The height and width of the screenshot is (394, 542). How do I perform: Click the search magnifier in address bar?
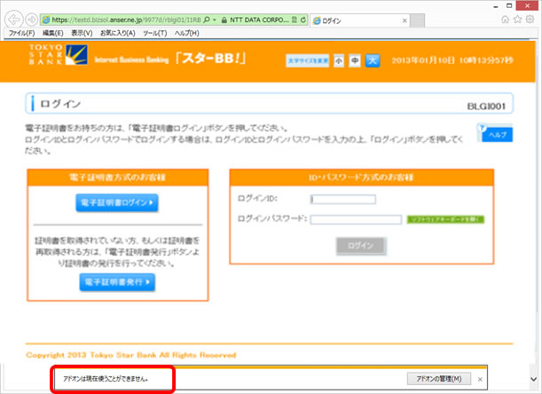click(207, 20)
